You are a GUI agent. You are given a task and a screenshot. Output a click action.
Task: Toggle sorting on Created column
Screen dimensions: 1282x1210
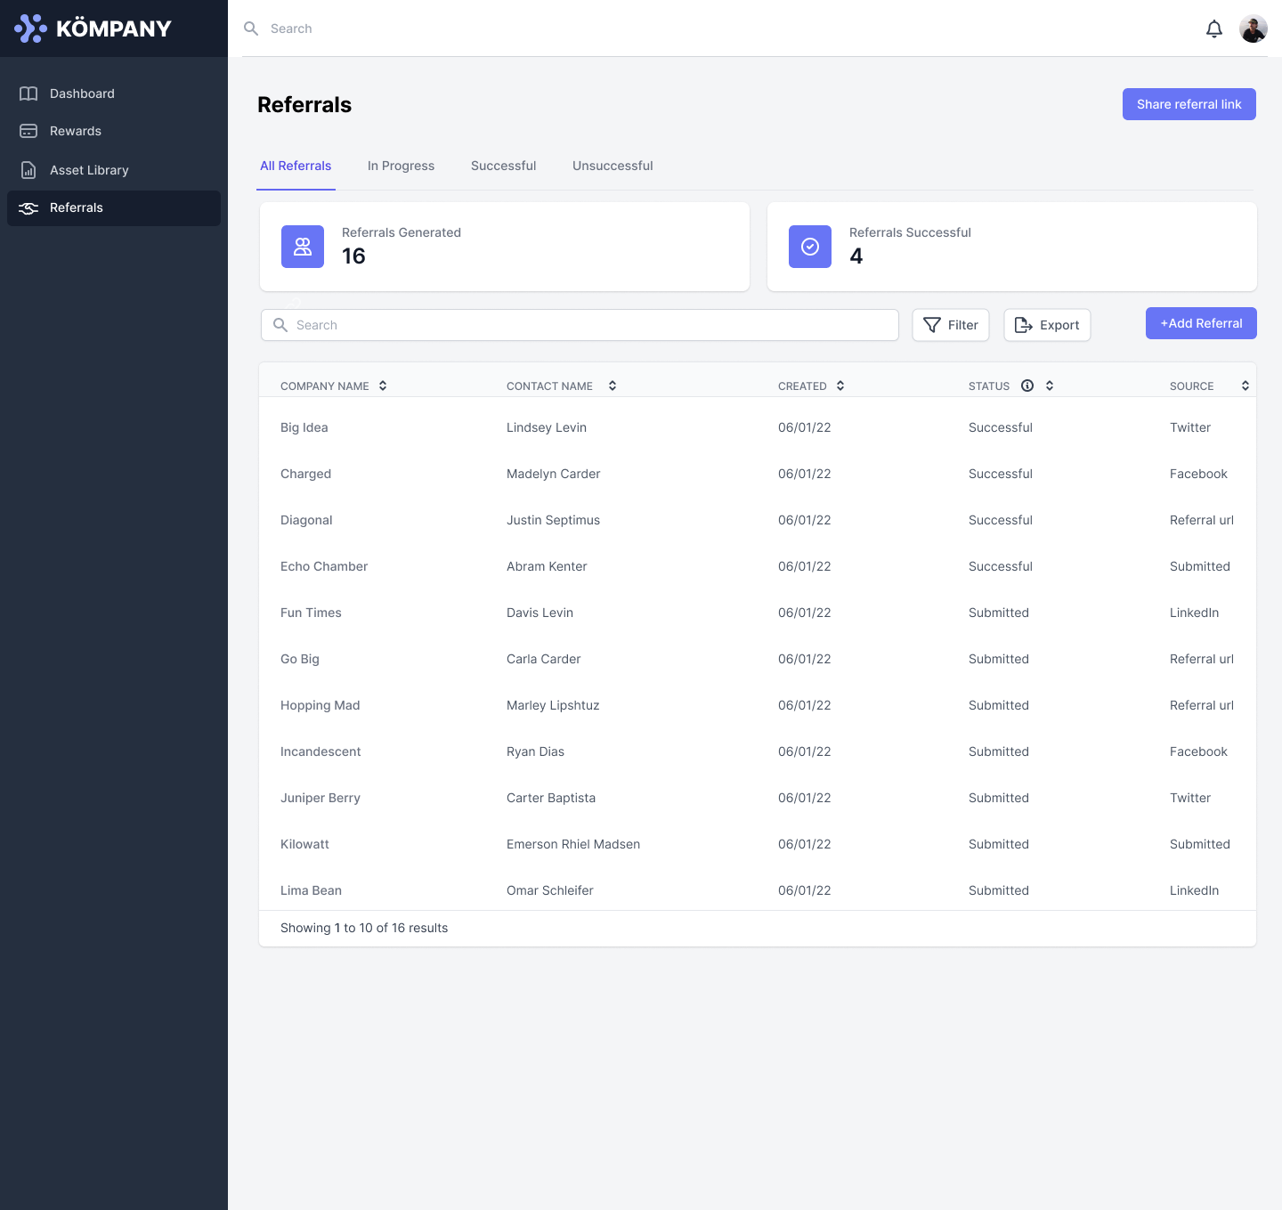(x=840, y=386)
